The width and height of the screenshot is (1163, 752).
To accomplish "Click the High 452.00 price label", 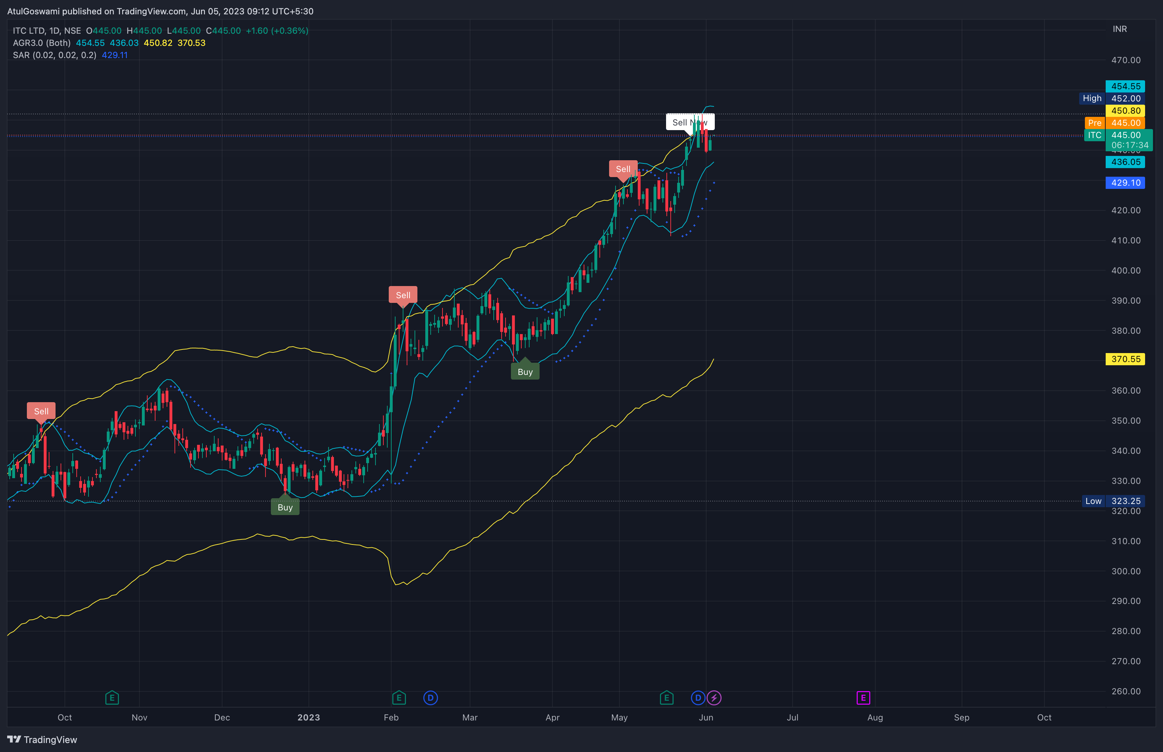I will pos(1112,99).
